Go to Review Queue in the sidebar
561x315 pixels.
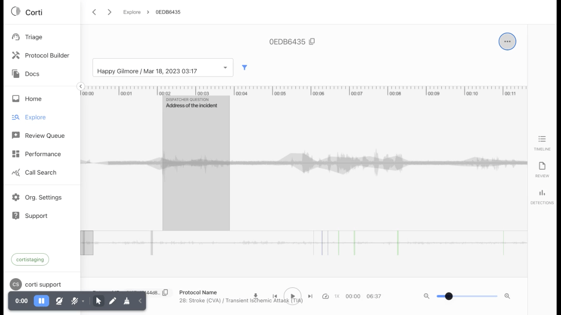coord(45,136)
